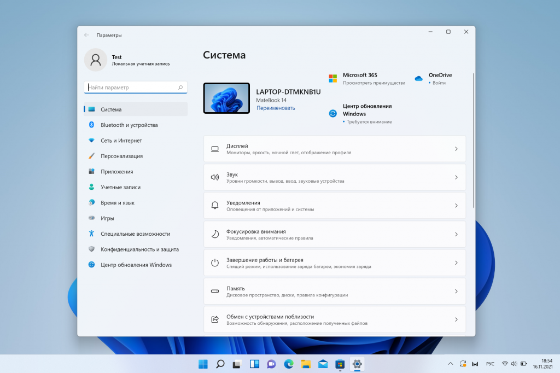Select Персонализация in the sidebar
Image resolution: width=560 pixels, height=373 pixels.
[121, 156]
